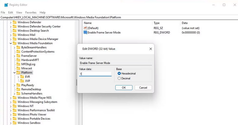Click the Windows Mail folder icon

tap(14, 35)
